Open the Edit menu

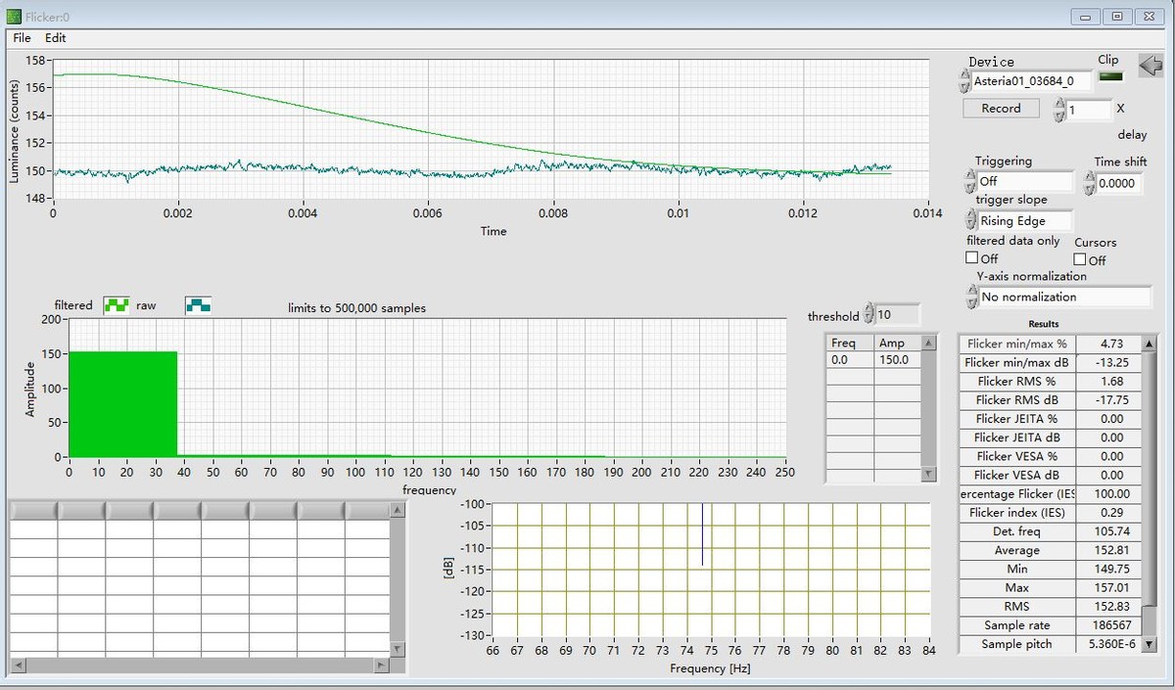pos(56,38)
